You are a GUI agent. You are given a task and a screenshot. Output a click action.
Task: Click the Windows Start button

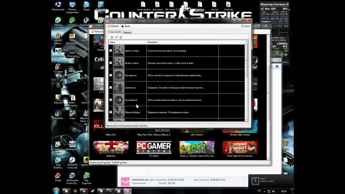click(56, 191)
